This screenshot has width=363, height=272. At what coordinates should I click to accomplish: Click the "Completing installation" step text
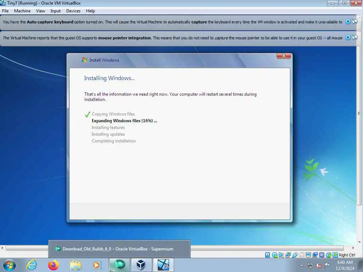point(114,141)
